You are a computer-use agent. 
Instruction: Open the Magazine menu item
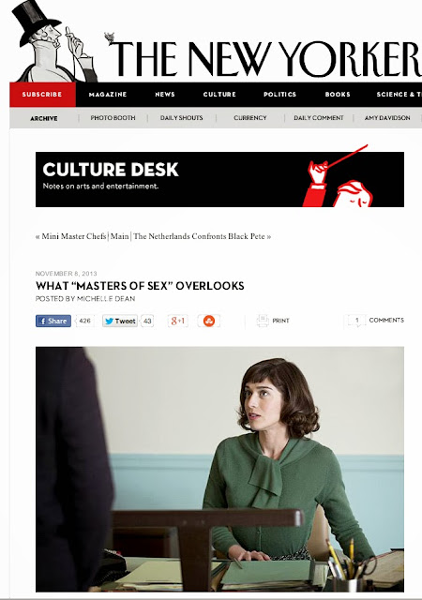pos(108,94)
